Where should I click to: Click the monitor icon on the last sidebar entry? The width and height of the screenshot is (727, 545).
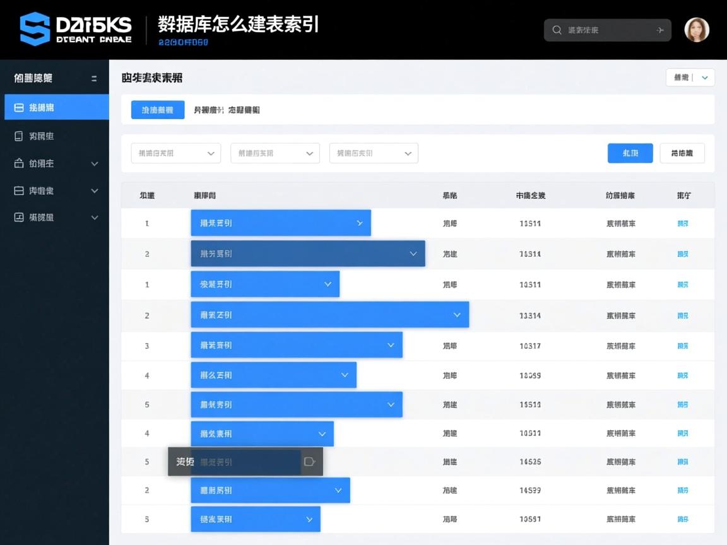[x=18, y=218]
